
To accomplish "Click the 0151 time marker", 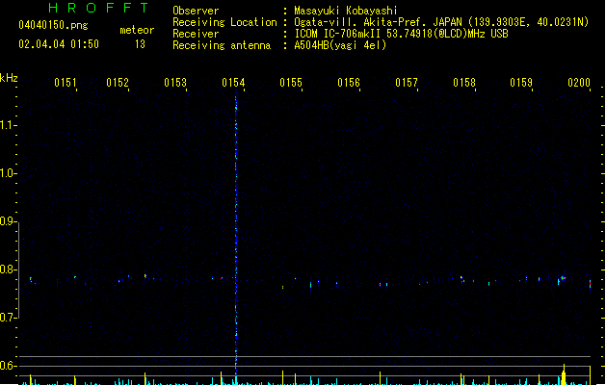I will (x=66, y=83).
